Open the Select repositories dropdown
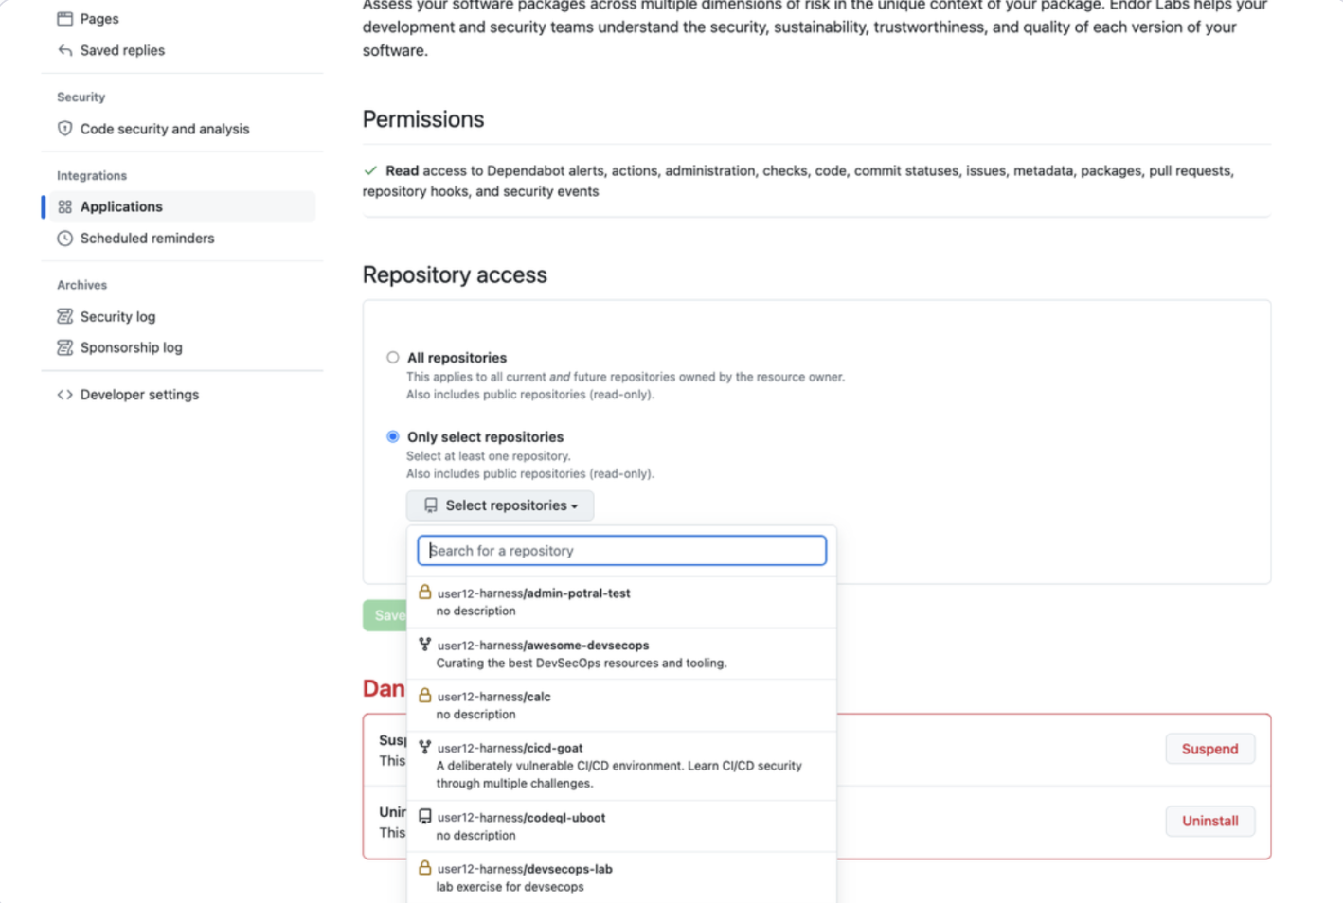1343x903 pixels. (x=500, y=505)
